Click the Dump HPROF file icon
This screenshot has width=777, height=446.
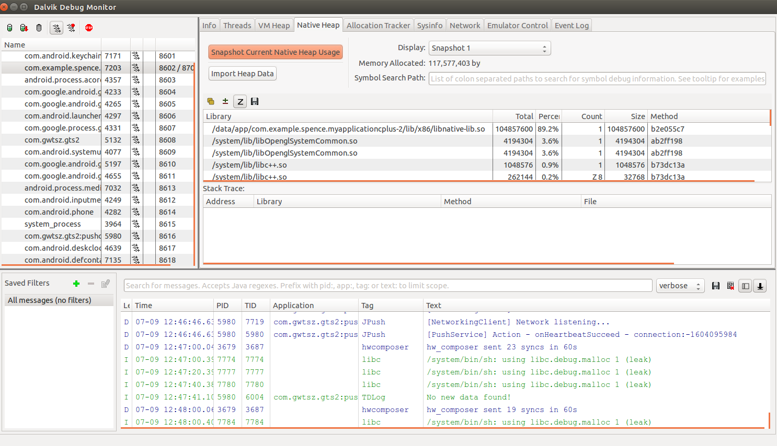[24, 28]
